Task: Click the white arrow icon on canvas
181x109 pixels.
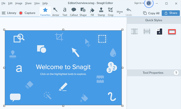Action: click(x=75, y=52)
